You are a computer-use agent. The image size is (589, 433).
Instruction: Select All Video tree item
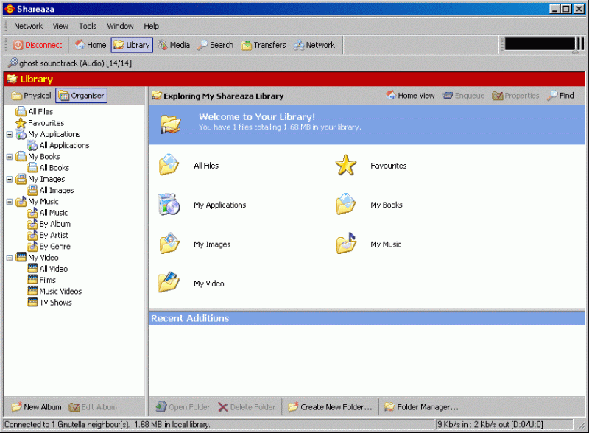coord(47,269)
